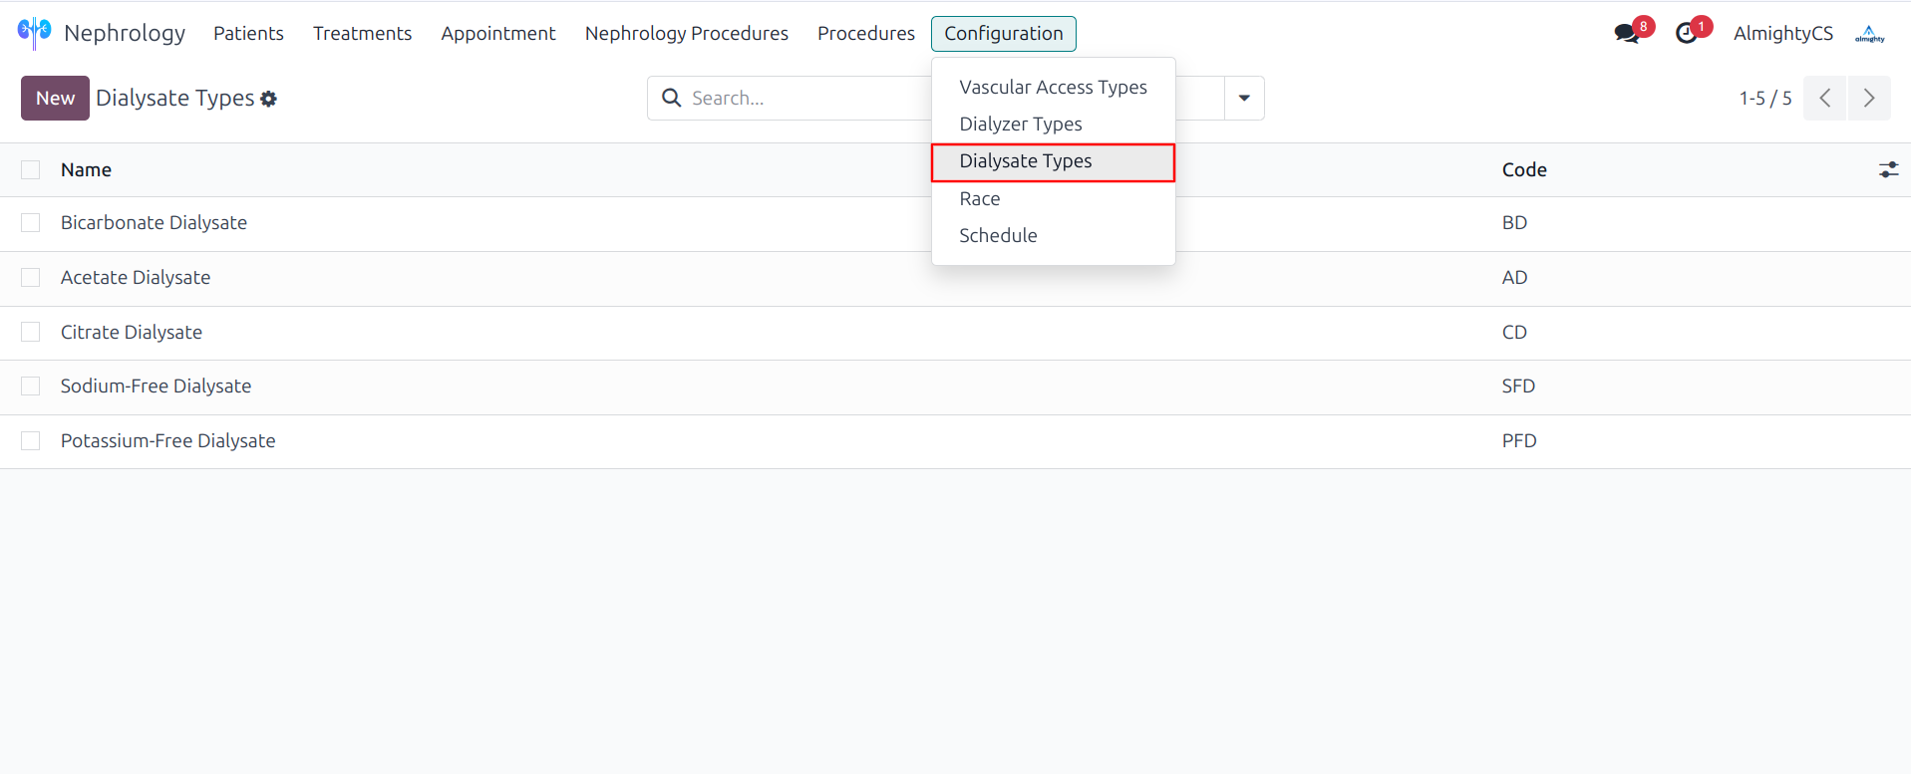Select Schedule in the Configuration menu
This screenshot has width=1911, height=774.
pyautogui.click(x=998, y=235)
